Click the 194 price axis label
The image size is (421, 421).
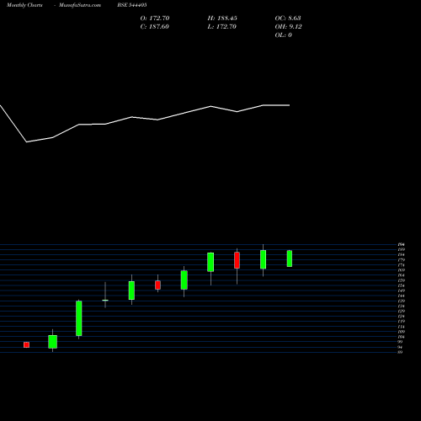coord(402,244)
